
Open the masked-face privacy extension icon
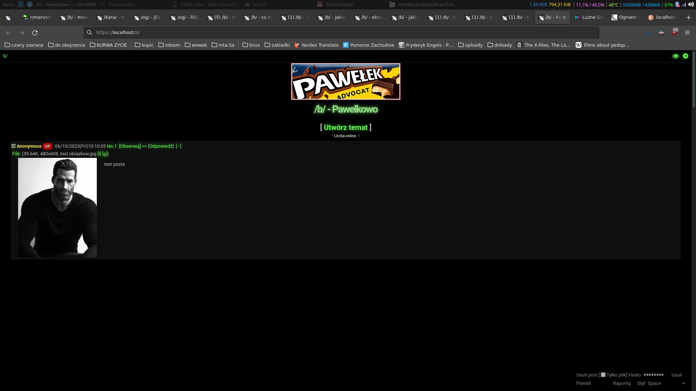[661, 33]
